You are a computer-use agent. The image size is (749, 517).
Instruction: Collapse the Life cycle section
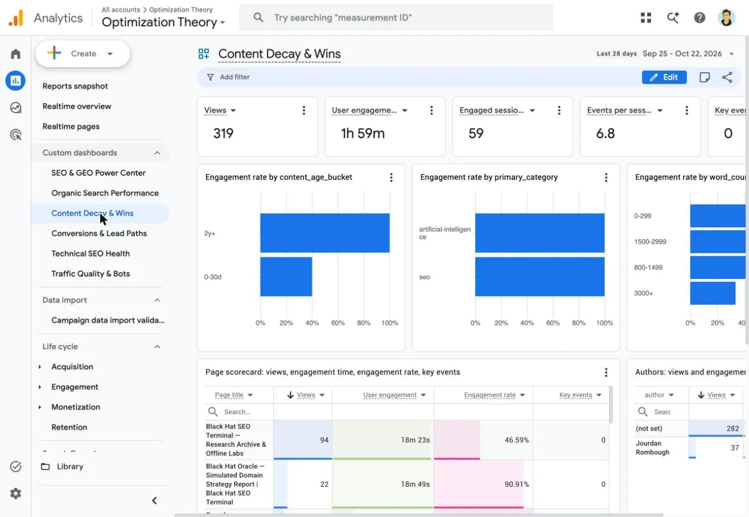coord(157,347)
